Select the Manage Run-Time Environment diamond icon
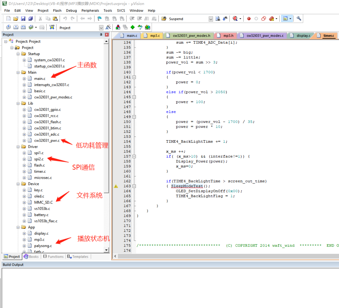This screenshot has height=308, width=339. coord(133,27)
